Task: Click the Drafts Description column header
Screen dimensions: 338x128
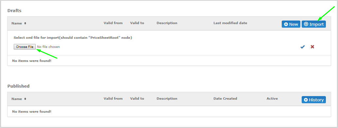Action: [x=167, y=23]
